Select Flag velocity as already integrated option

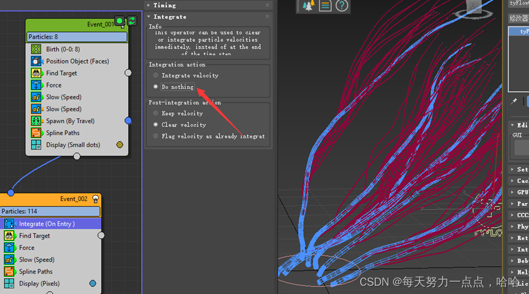pyautogui.click(x=156, y=136)
